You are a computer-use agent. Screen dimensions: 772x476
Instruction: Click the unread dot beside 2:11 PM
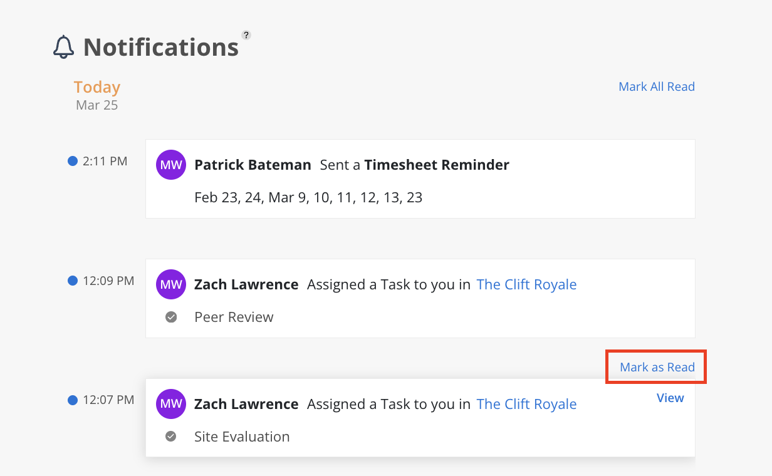pos(72,161)
